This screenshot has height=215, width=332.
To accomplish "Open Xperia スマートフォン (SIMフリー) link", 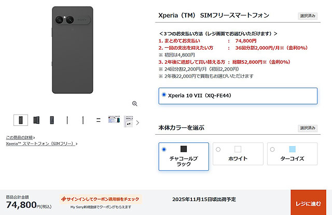I will click(x=40, y=144).
